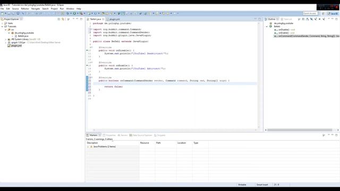
Task: Open the Edit menu
Action: 8,8
